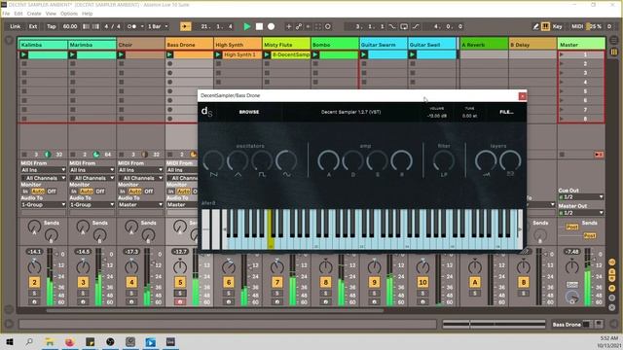The image size is (623, 350).
Task: Open Choir Audio To Master dropdown
Action: click(140, 205)
